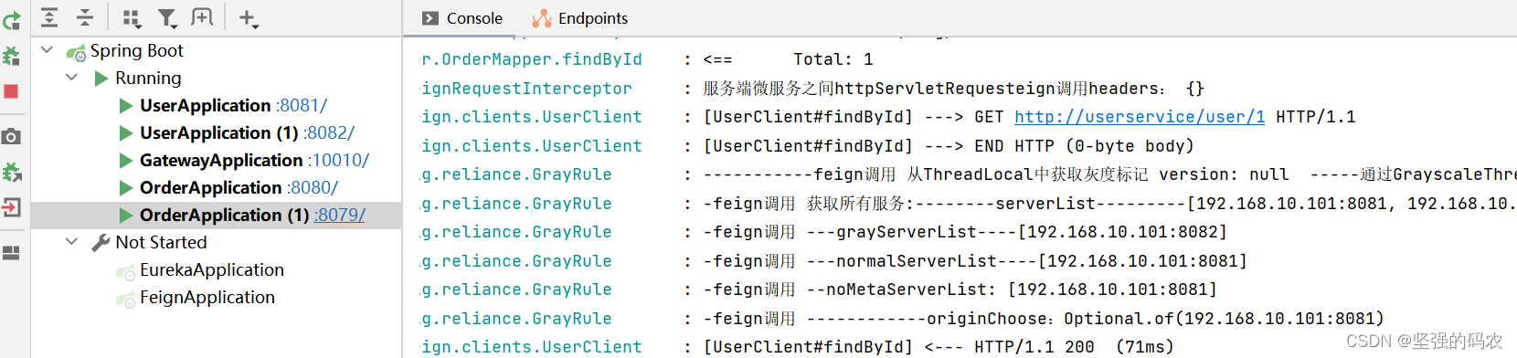Image resolution: width=1517 pixels, height=358 pixels.
Task: Collapse the Spring Boot tree node
Action: point(47,50)
